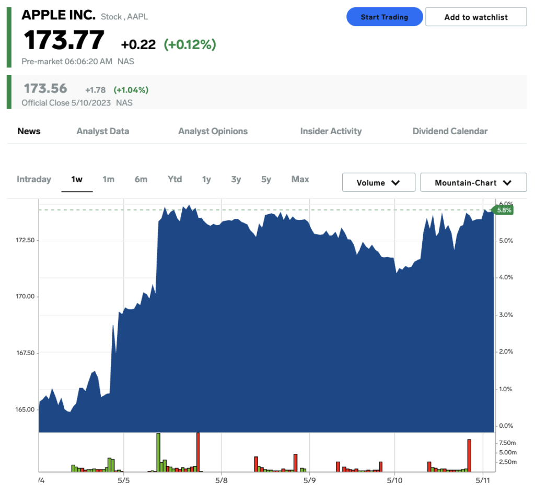Click the (+0.12%) percent change
The image size is (535, 493).
[190, 44]
